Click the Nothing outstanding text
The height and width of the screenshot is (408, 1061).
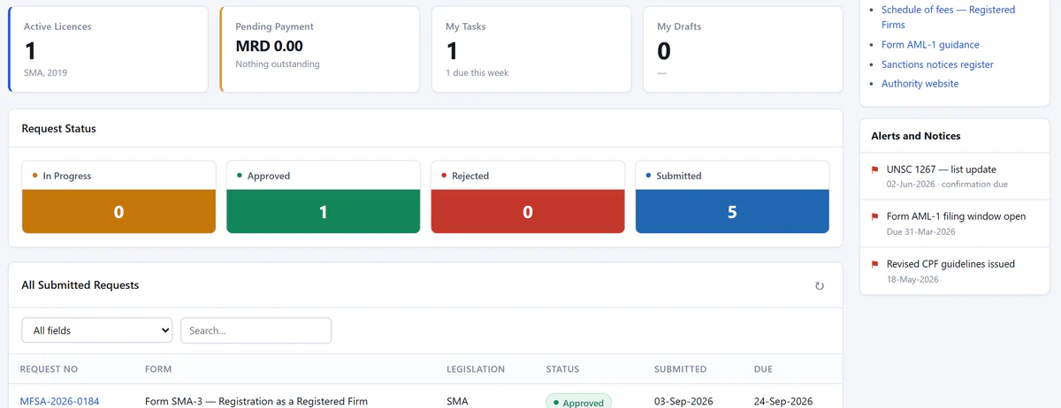[x=278, y=64]
